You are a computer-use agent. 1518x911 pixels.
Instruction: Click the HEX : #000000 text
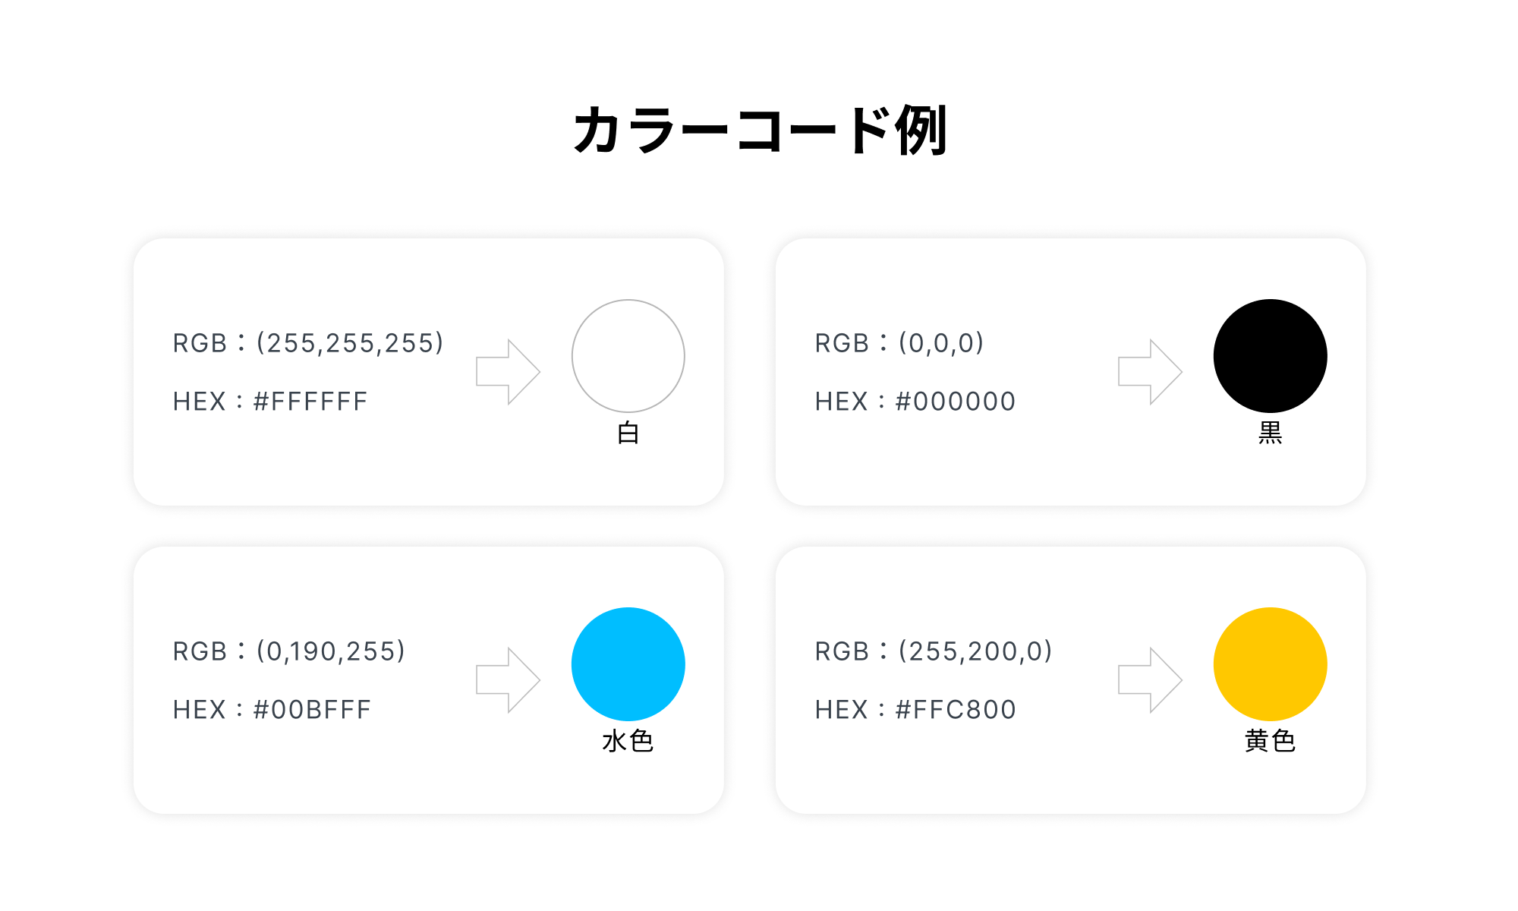point(915,402)
